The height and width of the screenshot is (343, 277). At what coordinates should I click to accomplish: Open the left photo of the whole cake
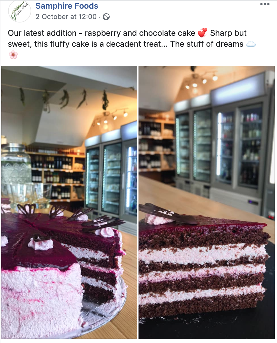(x=69, y=202)
